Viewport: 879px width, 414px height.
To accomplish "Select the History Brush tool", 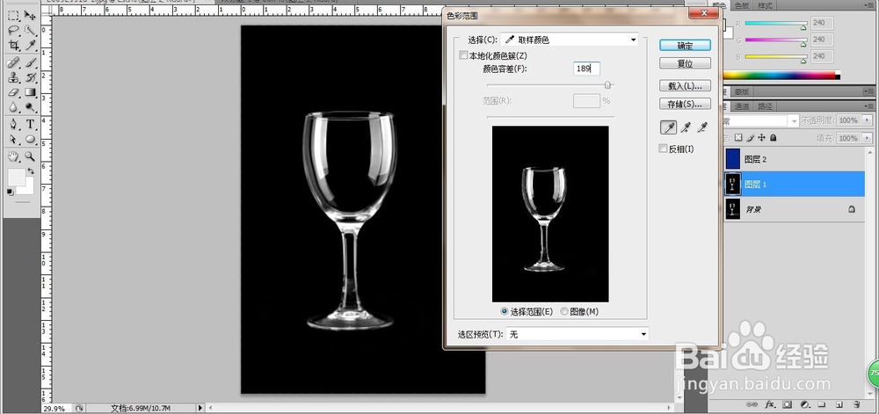I will (x=30, y=77).
